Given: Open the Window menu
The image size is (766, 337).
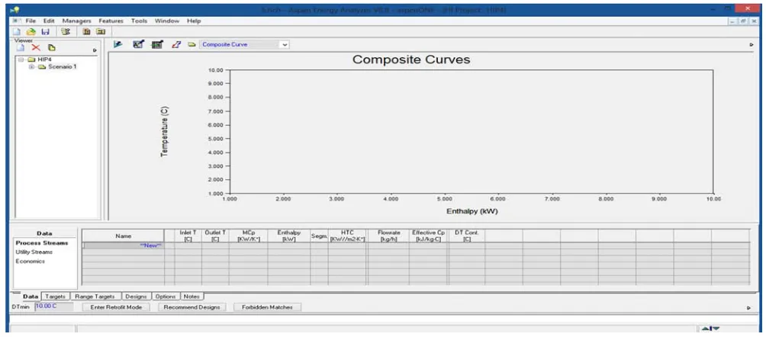Looking at the screenshot, I should click(x=167, y=21).
